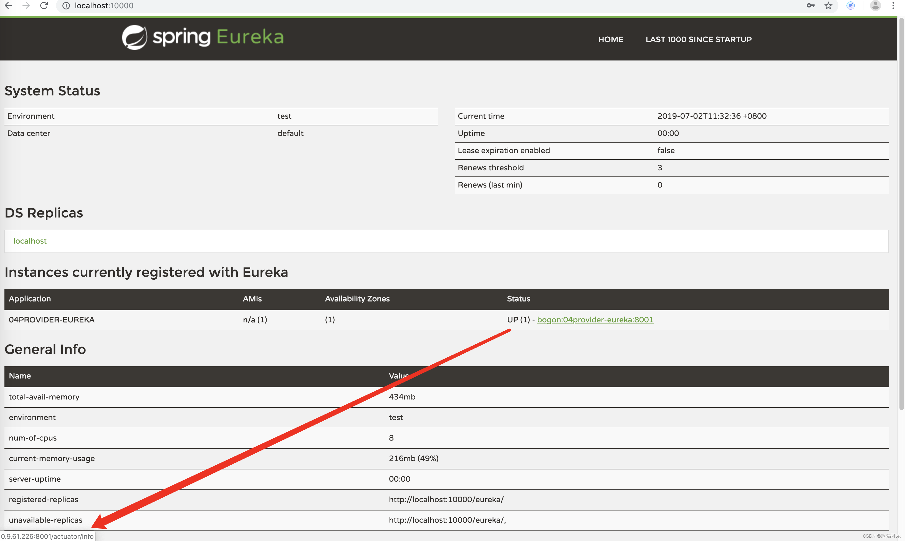Click the num-of-cpus value 8
Image resolution: width=905 pixels, height=541 pixels.
[391, 438]
